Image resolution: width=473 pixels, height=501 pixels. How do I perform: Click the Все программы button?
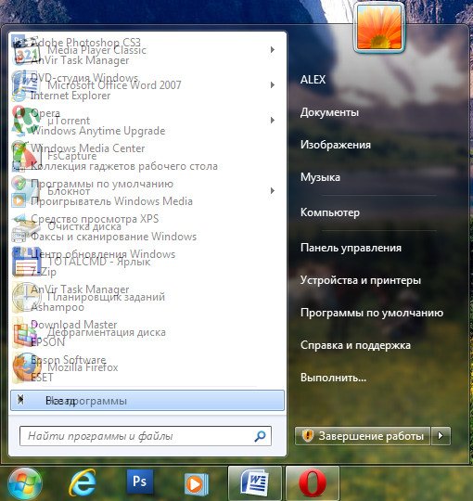pos(147,401)
